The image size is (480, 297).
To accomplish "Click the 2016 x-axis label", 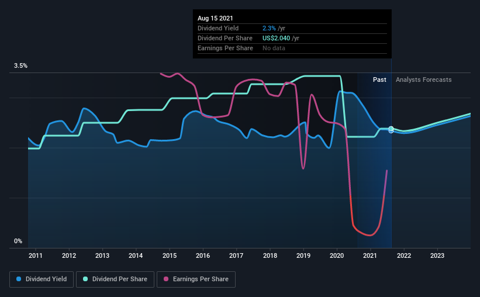I will coord(203,255).
